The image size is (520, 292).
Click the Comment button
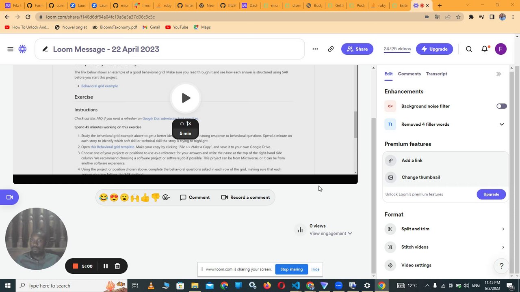[195, 198]
